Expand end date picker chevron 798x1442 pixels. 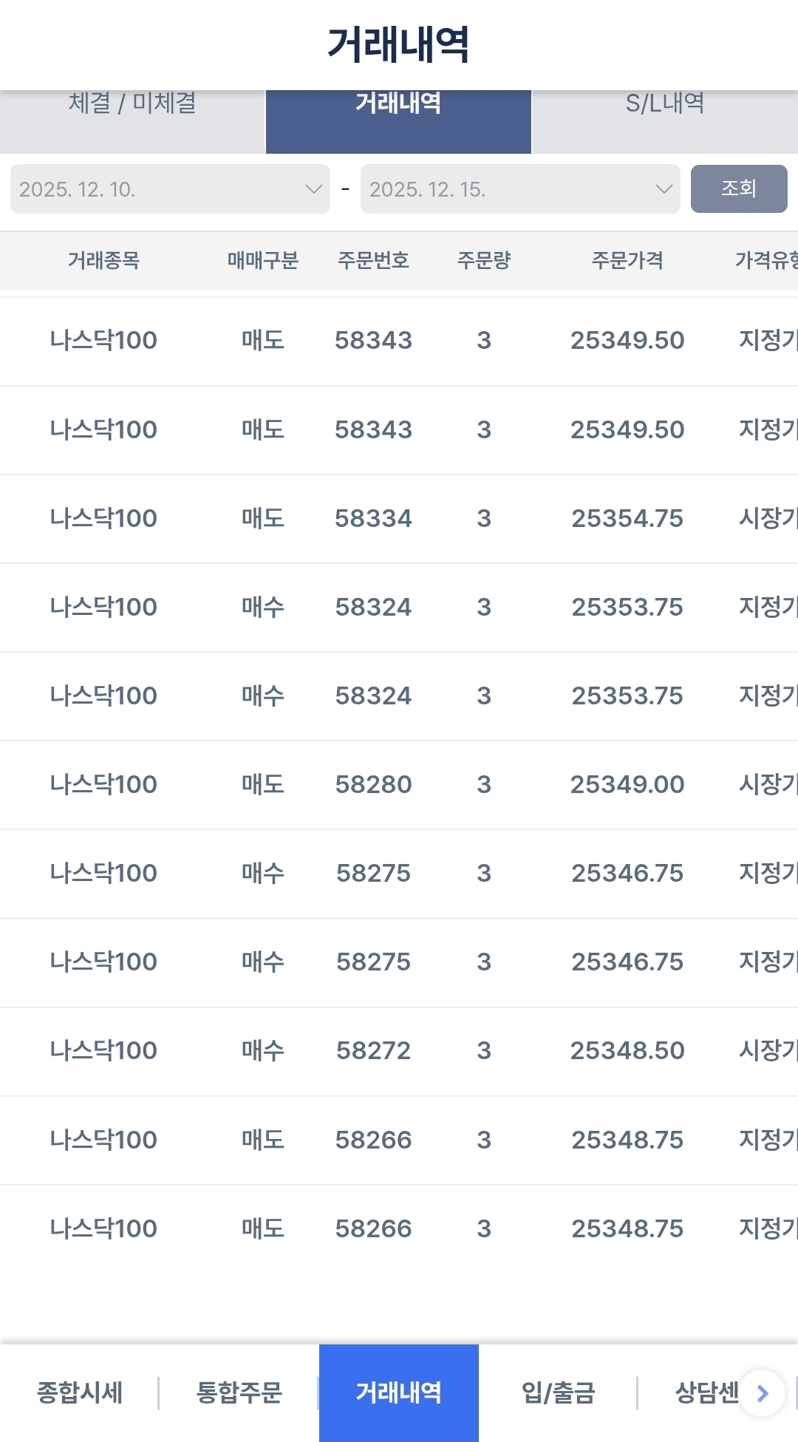point(664,189)
